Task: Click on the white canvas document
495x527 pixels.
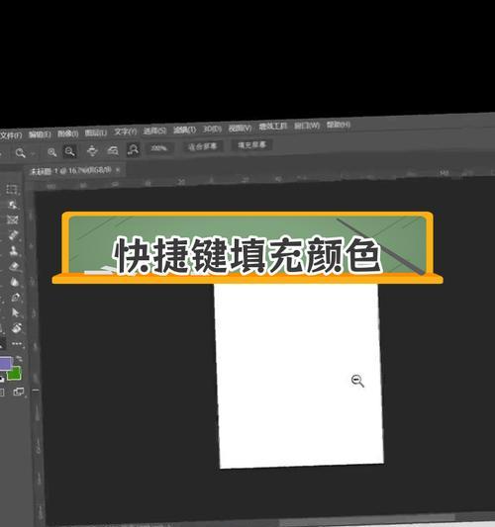Action: coord(299,376)
